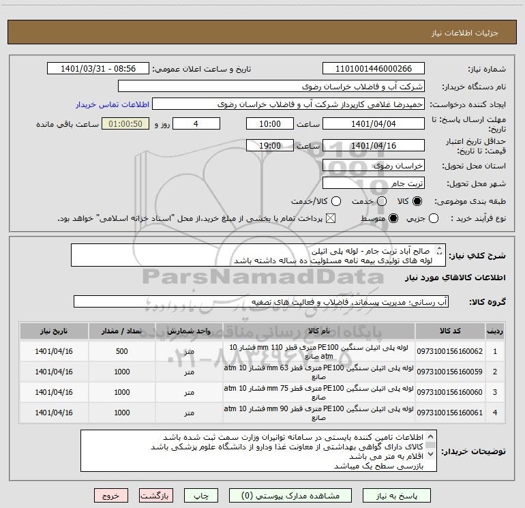525x508 pixels.
Task: Click scroll arrows in general description box
Action: coord(439,250)
